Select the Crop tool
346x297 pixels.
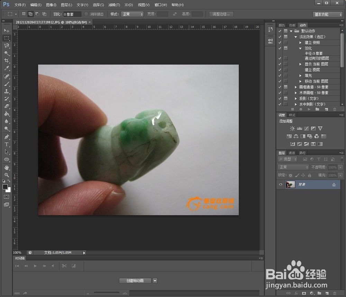[x=7, y=61]
